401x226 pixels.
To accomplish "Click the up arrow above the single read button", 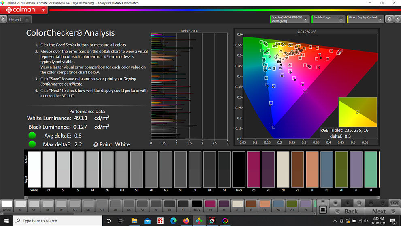I will [x=323, y=201].
